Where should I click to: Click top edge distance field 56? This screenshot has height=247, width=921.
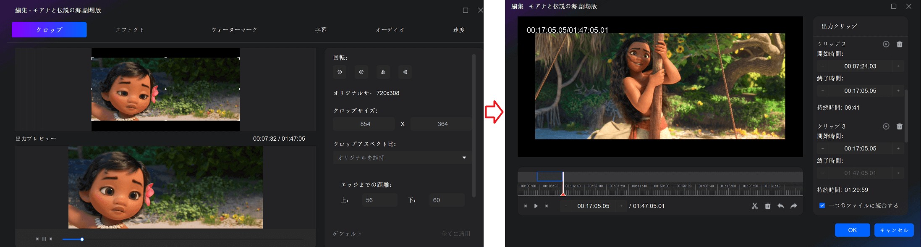379,200
